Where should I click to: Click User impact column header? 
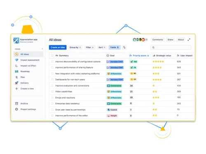(185, 55)
